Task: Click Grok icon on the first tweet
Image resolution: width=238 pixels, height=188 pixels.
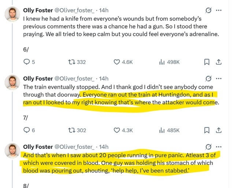Action: (208, 10)
